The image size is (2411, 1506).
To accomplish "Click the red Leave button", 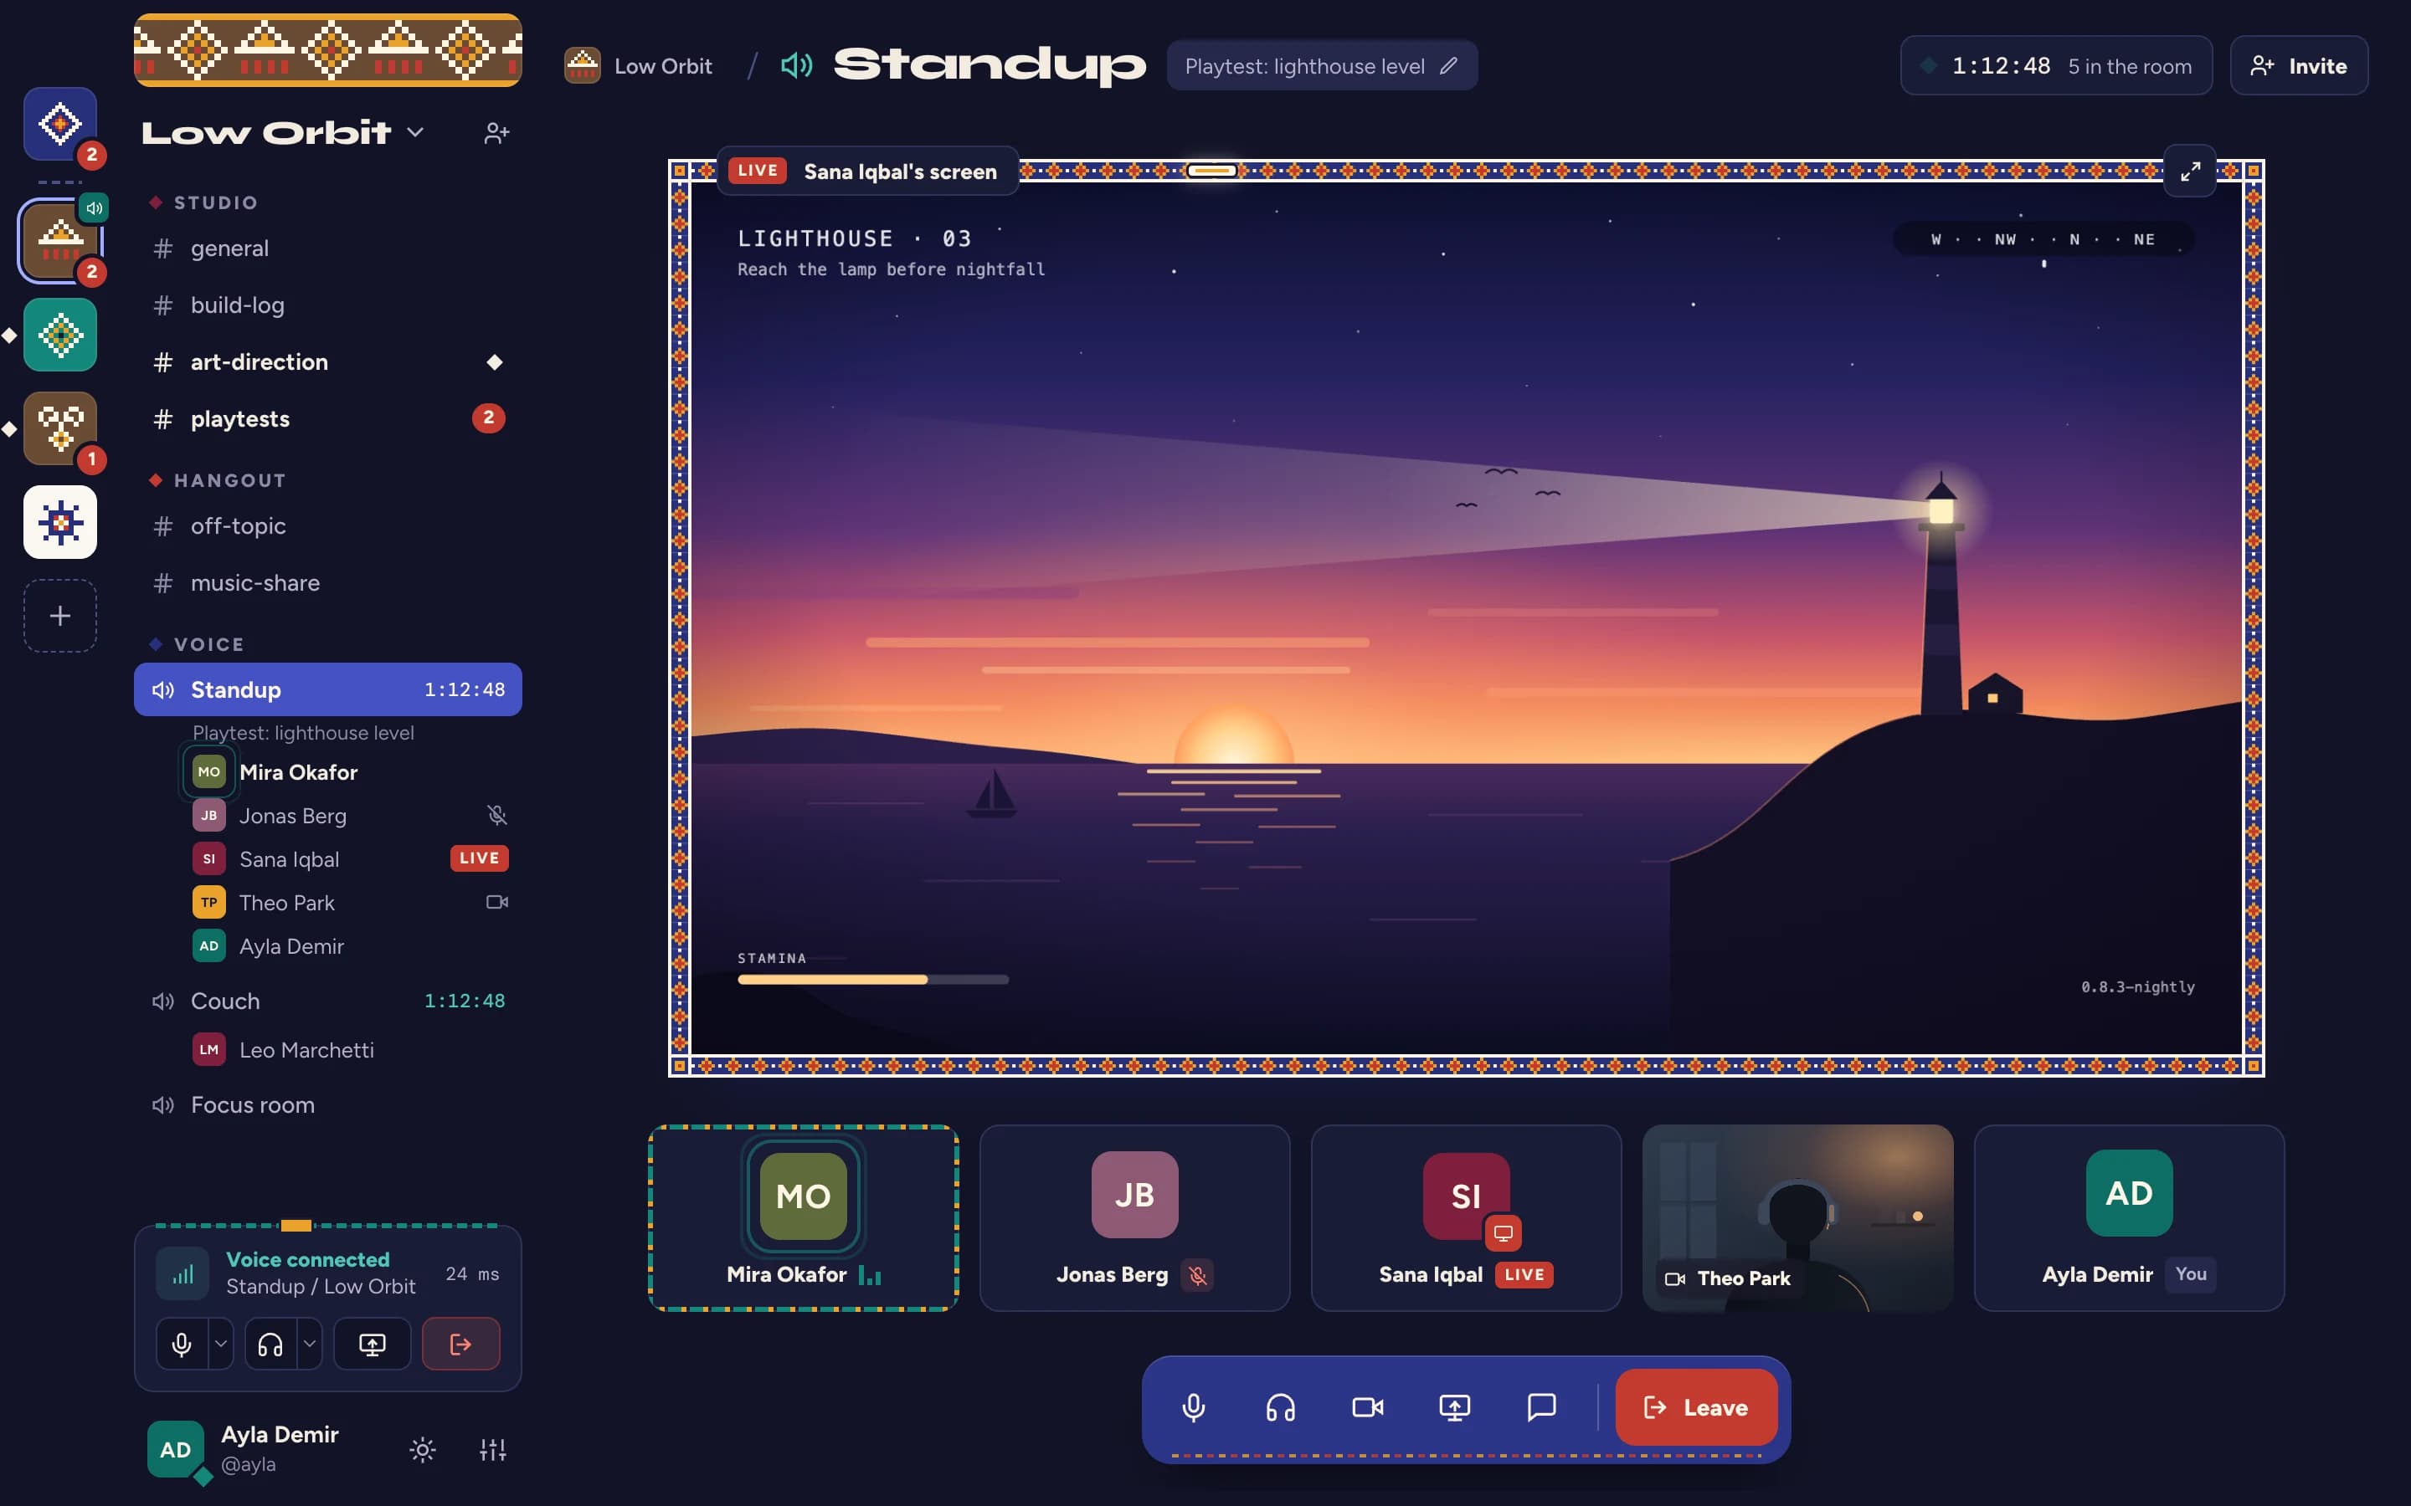I will (1696, 1407).
